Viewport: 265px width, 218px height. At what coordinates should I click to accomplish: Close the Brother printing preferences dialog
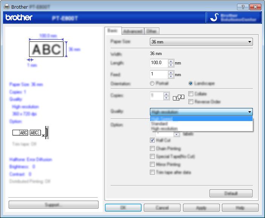pos(255,7)
